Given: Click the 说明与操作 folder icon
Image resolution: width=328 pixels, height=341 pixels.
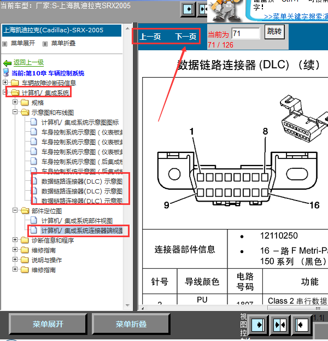Looking at the screenshot, I should tap(25, 260).
